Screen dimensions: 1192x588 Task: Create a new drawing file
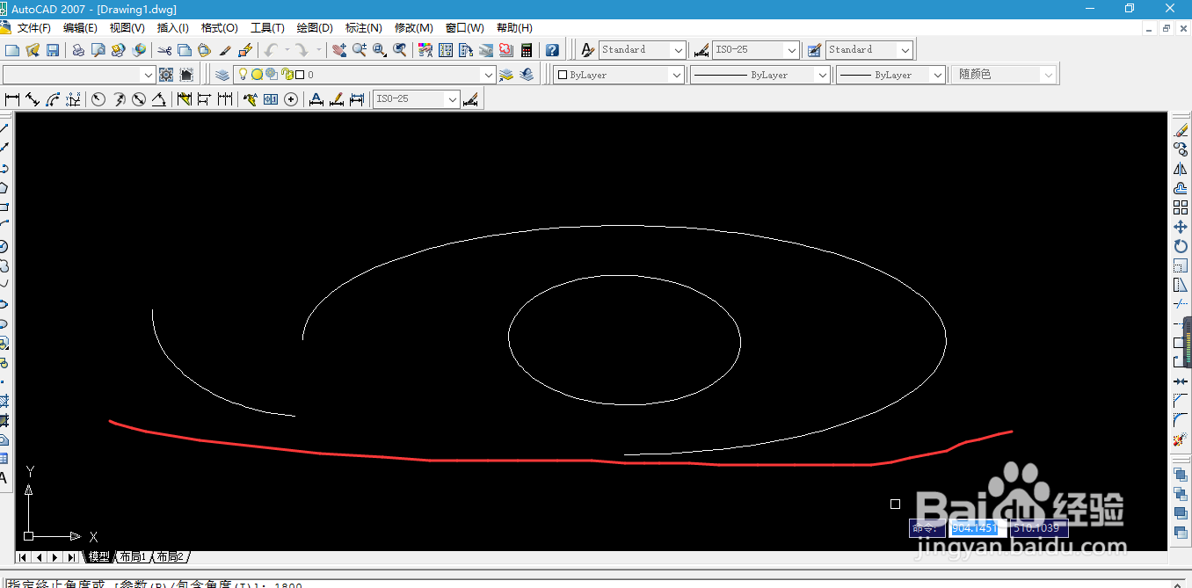pos(13,50)
